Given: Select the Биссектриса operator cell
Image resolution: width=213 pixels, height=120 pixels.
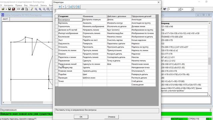Looking at the screenshot, I should tap(70, 20).
